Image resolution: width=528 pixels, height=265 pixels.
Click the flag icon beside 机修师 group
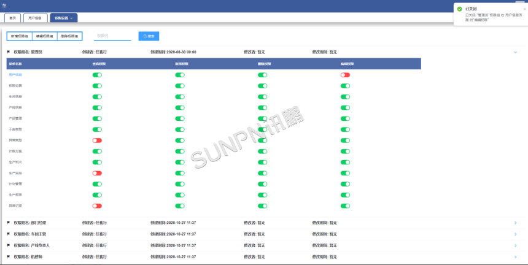(9, 257)
